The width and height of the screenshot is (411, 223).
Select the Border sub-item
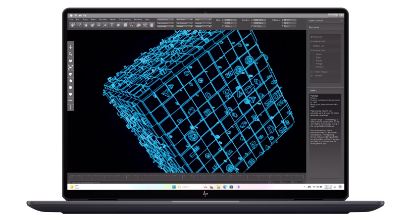319,60
